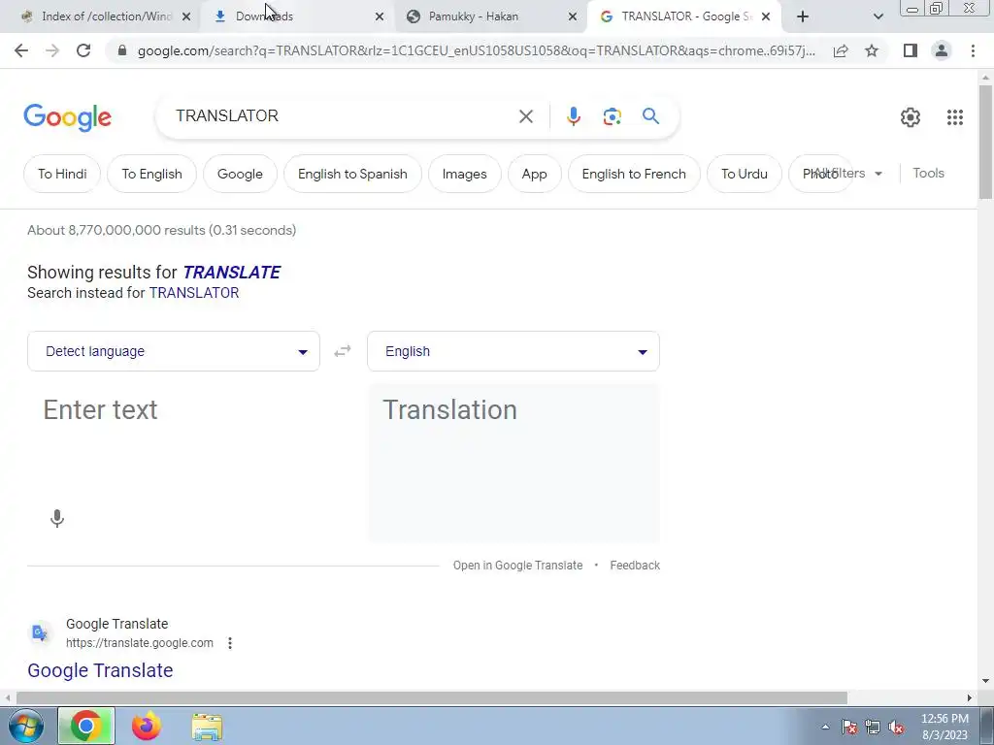
Task: Close the Pamukky - Hakan tab
Action: [x=573, y=16]
